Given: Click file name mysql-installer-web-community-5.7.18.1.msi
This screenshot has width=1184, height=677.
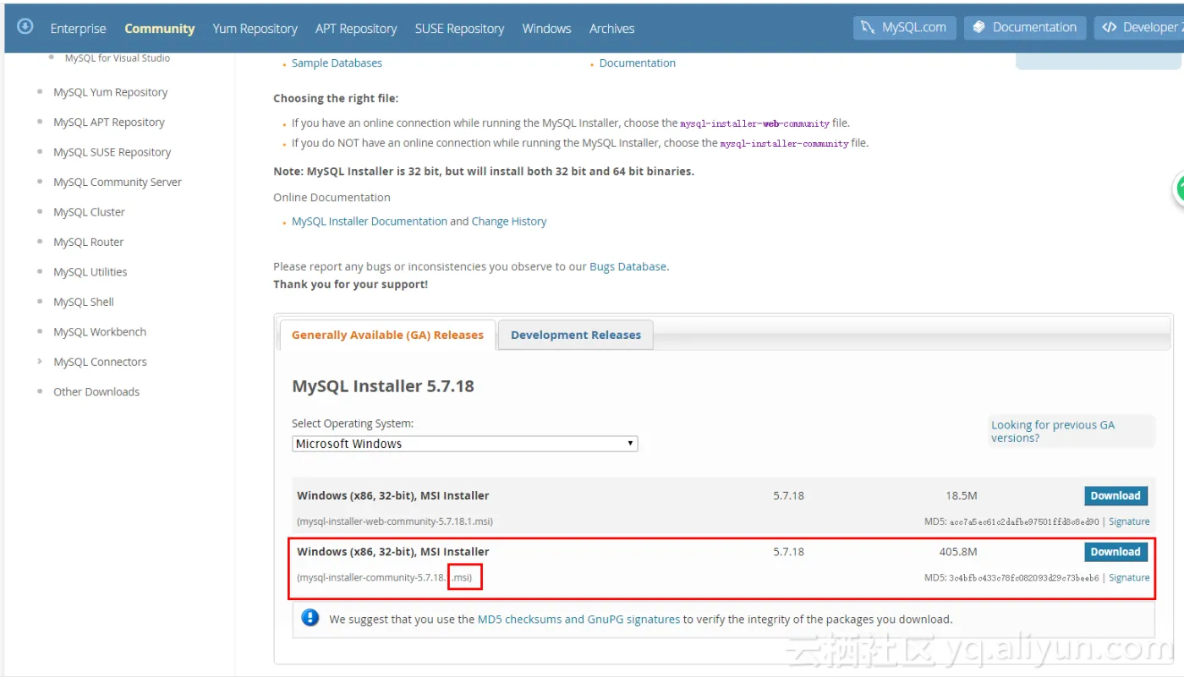Looking at the screenshot, I should click(x=395, y=521).
